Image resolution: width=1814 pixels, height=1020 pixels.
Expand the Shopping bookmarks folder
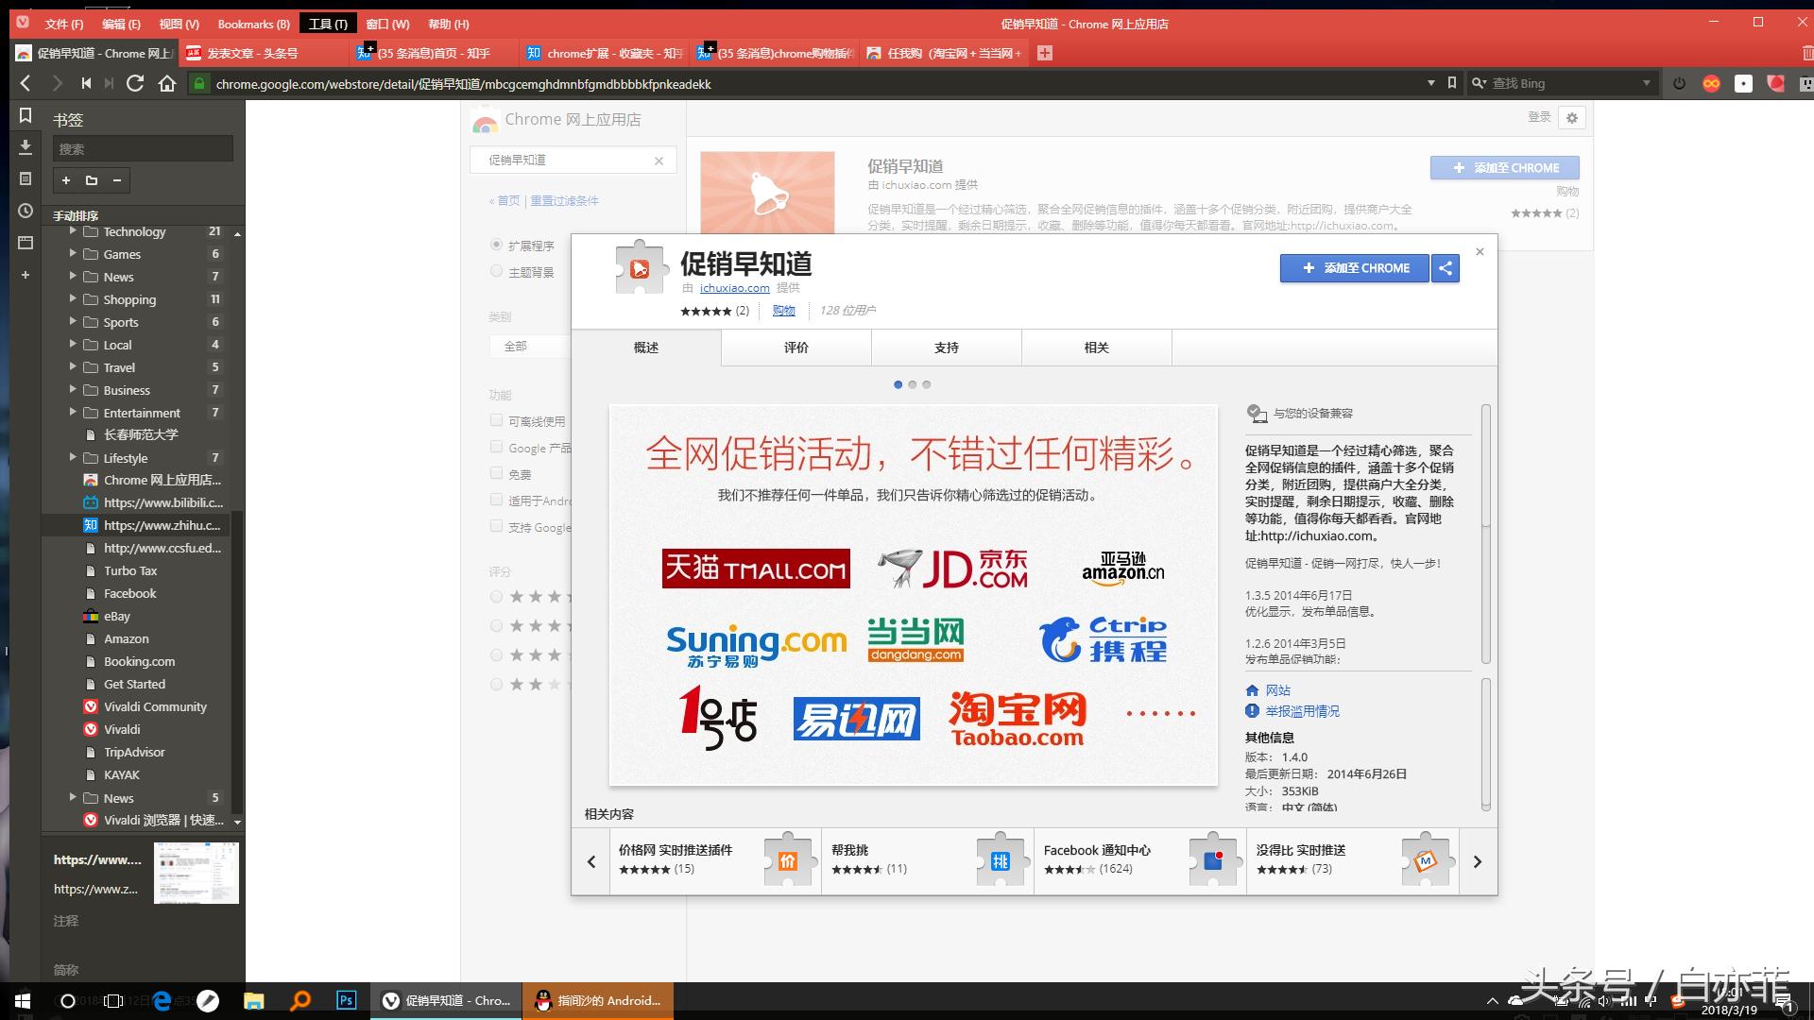(74, 299)
